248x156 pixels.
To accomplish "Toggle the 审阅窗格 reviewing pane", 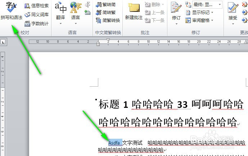I will coord(197,20).
